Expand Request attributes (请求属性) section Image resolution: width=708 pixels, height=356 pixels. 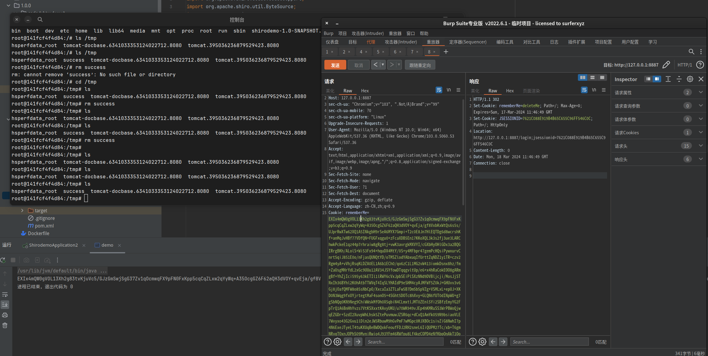point(658,92)
